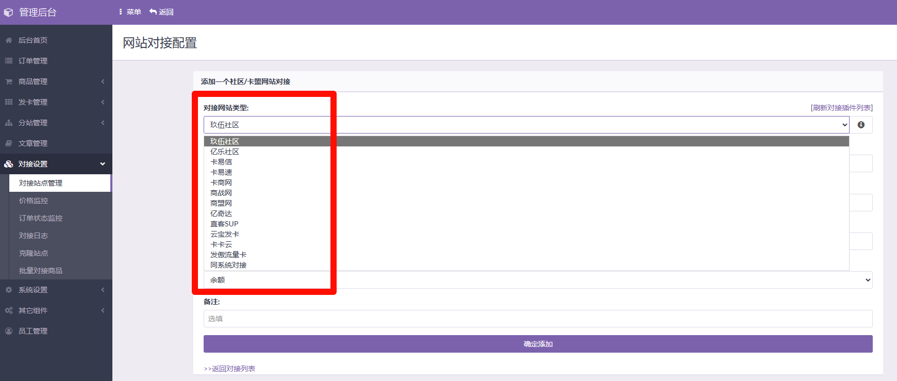
Task: Collapse the 对接设置 submenu chevron
Action: tap(103, 164)
